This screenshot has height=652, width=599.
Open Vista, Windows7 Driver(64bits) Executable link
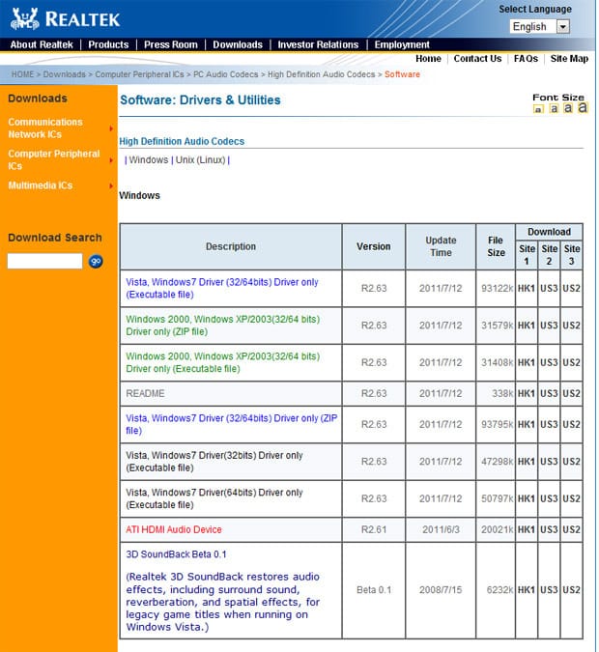point(214,498)
